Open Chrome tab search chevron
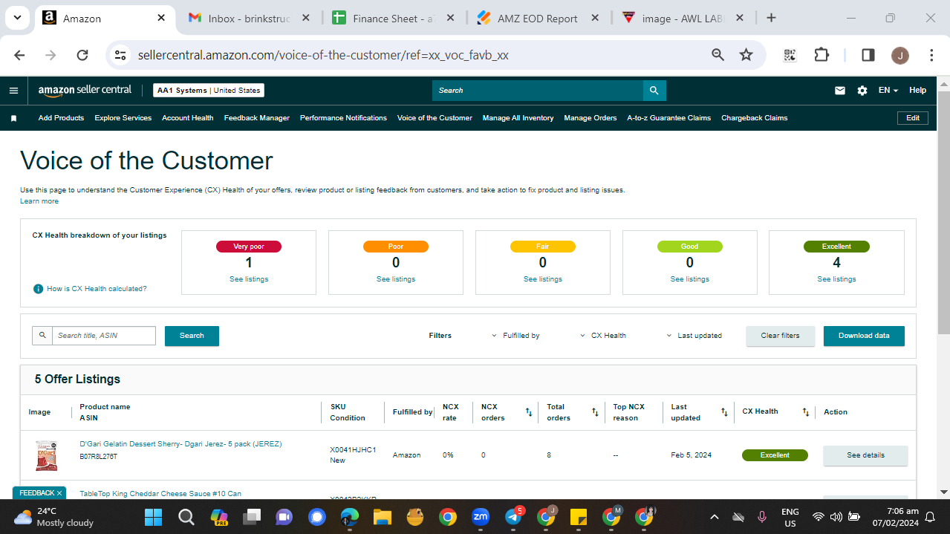The image size is (950, 534). (x=17, y=18)
